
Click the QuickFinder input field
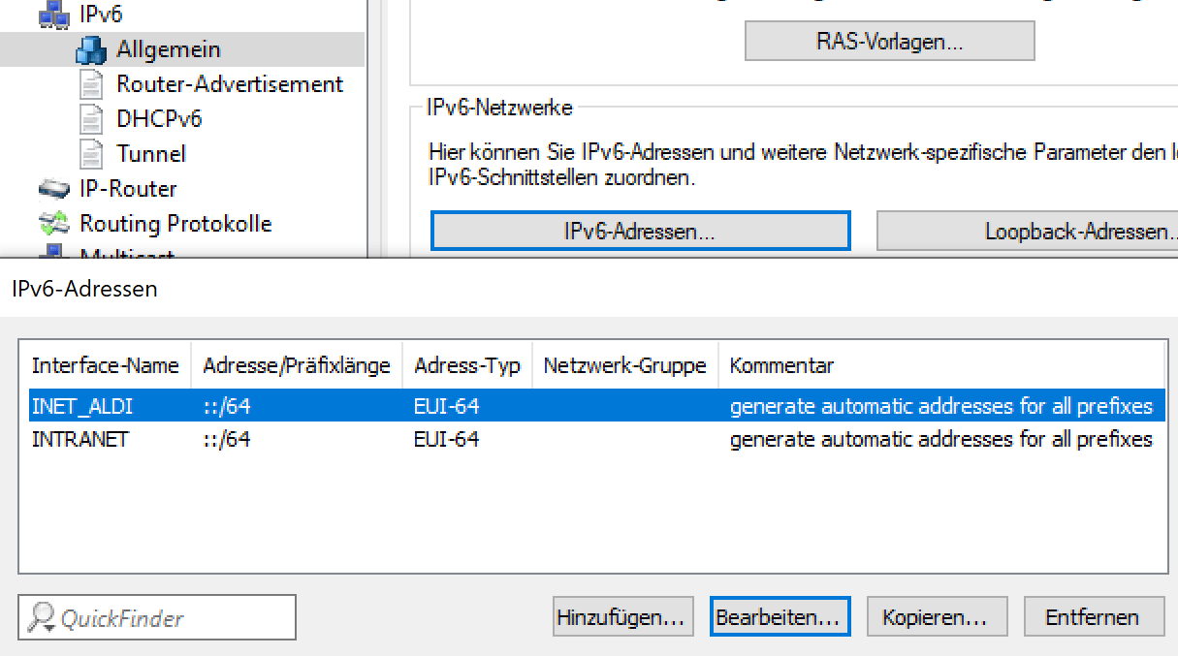(x=175, y=616)
